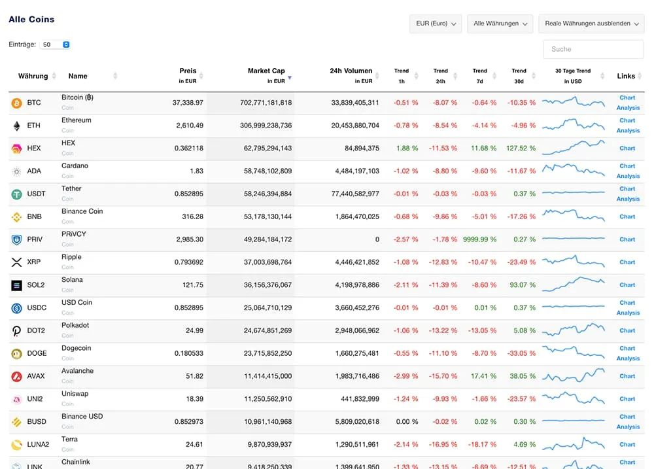654x469 pixels.
Task: Click the DOGE ticker symbol
Action: pyautogui.click(x=37, y=353)
